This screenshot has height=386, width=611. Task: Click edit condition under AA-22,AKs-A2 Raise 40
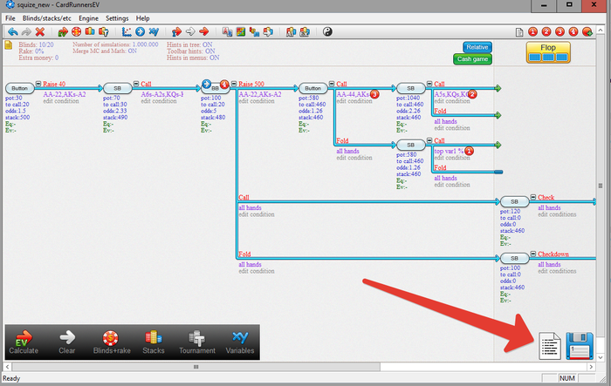(x=61, y=101)
